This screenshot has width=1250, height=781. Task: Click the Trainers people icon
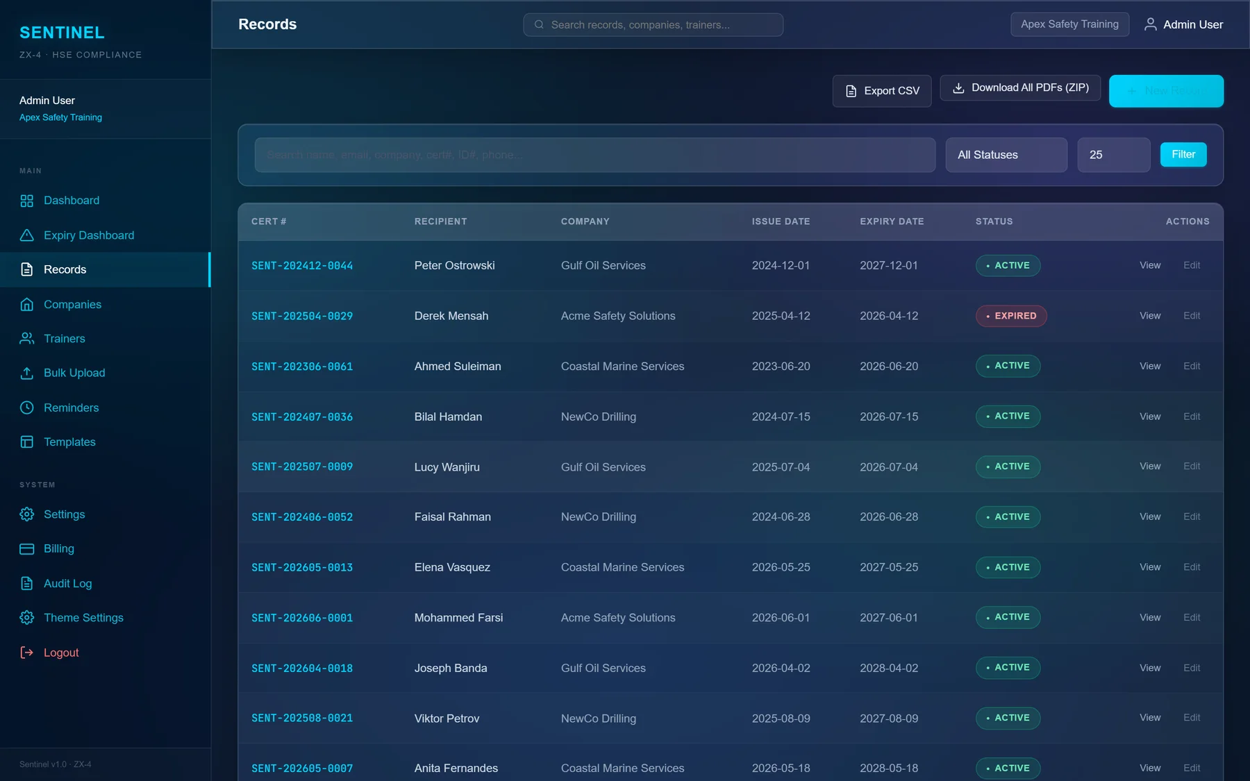click(x=27, y=338)
